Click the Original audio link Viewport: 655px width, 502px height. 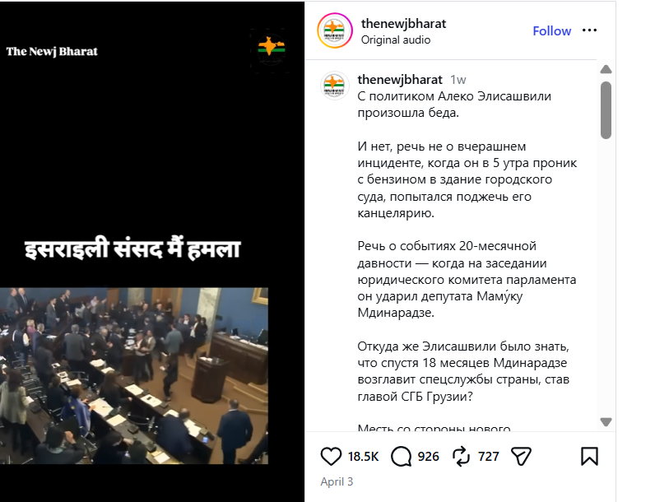[396, 40]
